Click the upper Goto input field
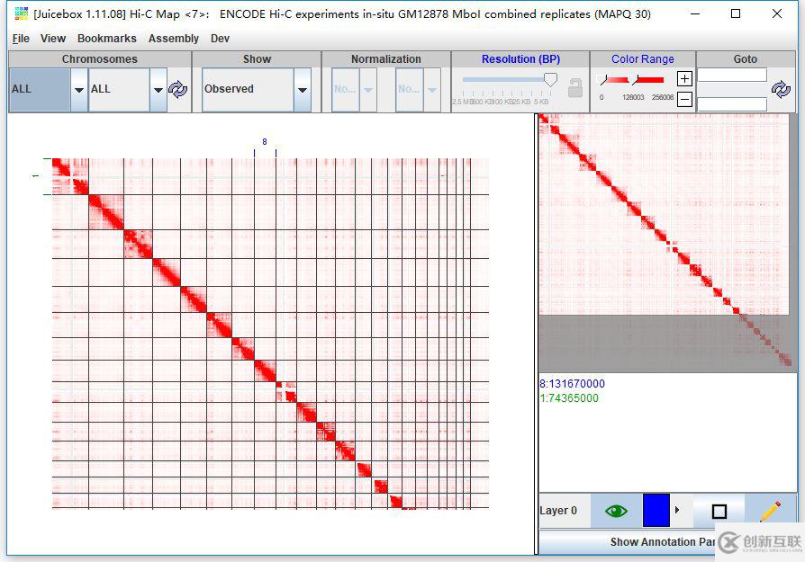Viewport: 805px width, 562px height. (732, 76)
